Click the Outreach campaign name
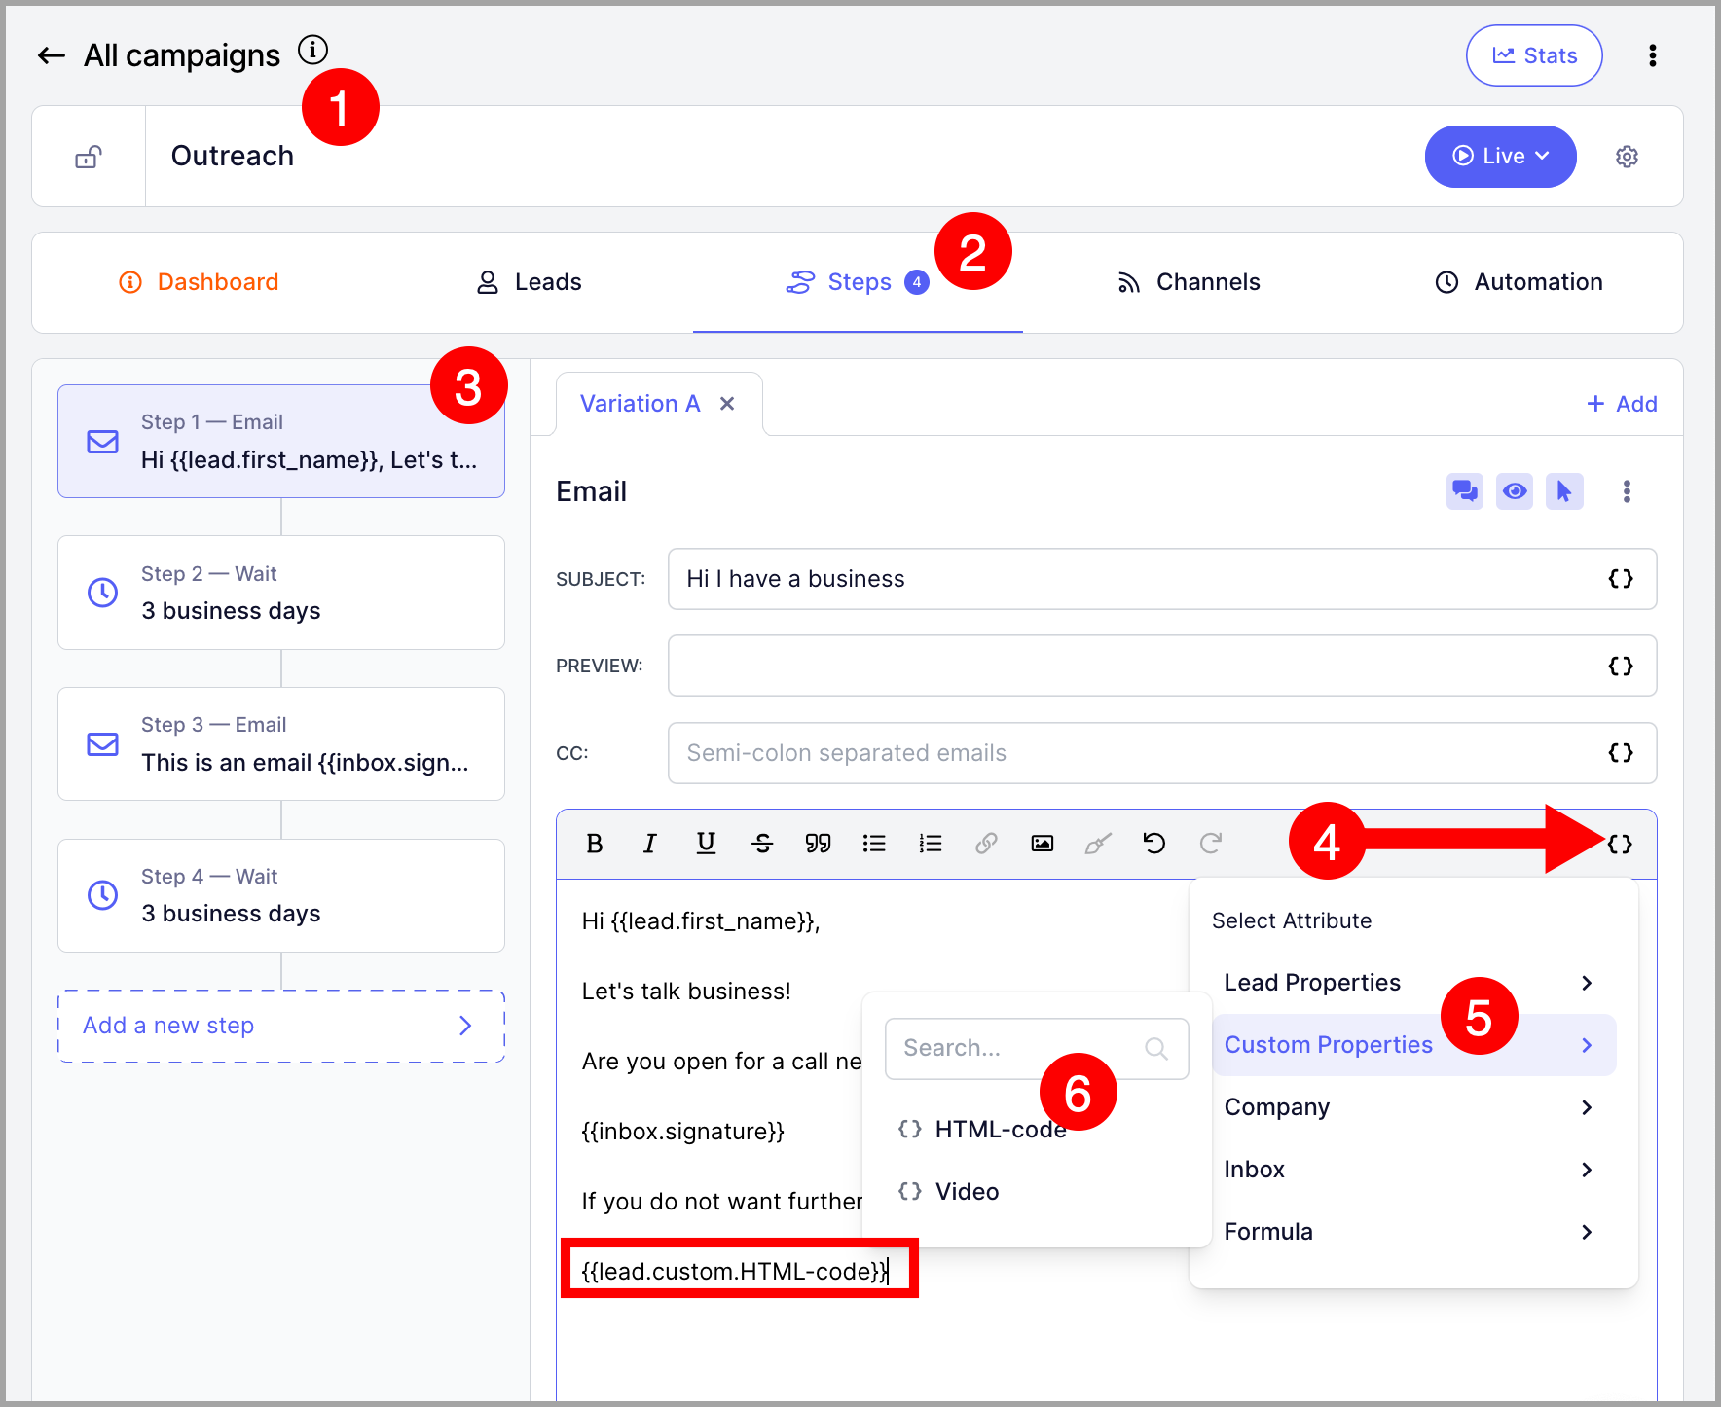The width and height of the screenshot is (1721, 1407). pyautogui.click(x=233, y=157)
